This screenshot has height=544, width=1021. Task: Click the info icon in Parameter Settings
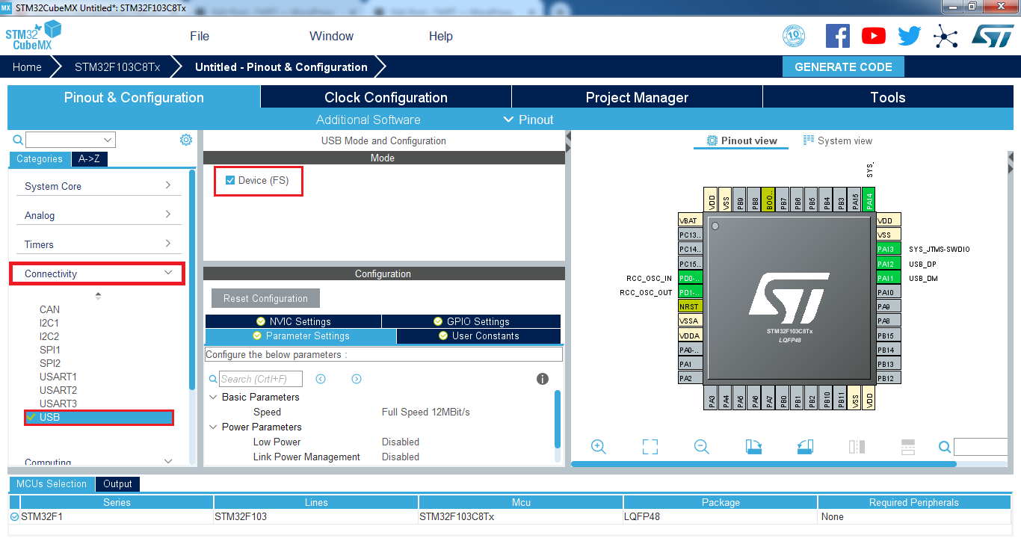543,379
